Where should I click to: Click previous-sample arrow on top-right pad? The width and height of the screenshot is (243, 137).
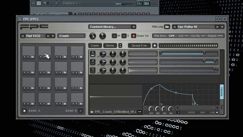tap(73, 57)
